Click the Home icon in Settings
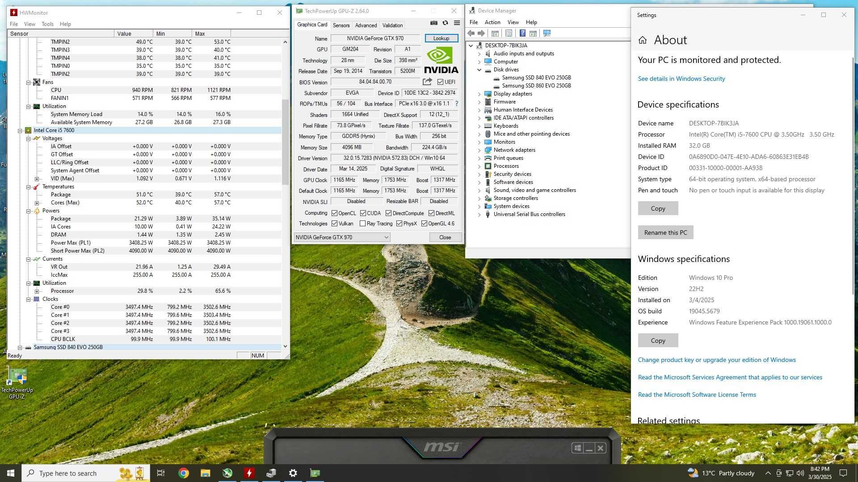This screenshot has width=858, height=482. click(x=643, y=40)
